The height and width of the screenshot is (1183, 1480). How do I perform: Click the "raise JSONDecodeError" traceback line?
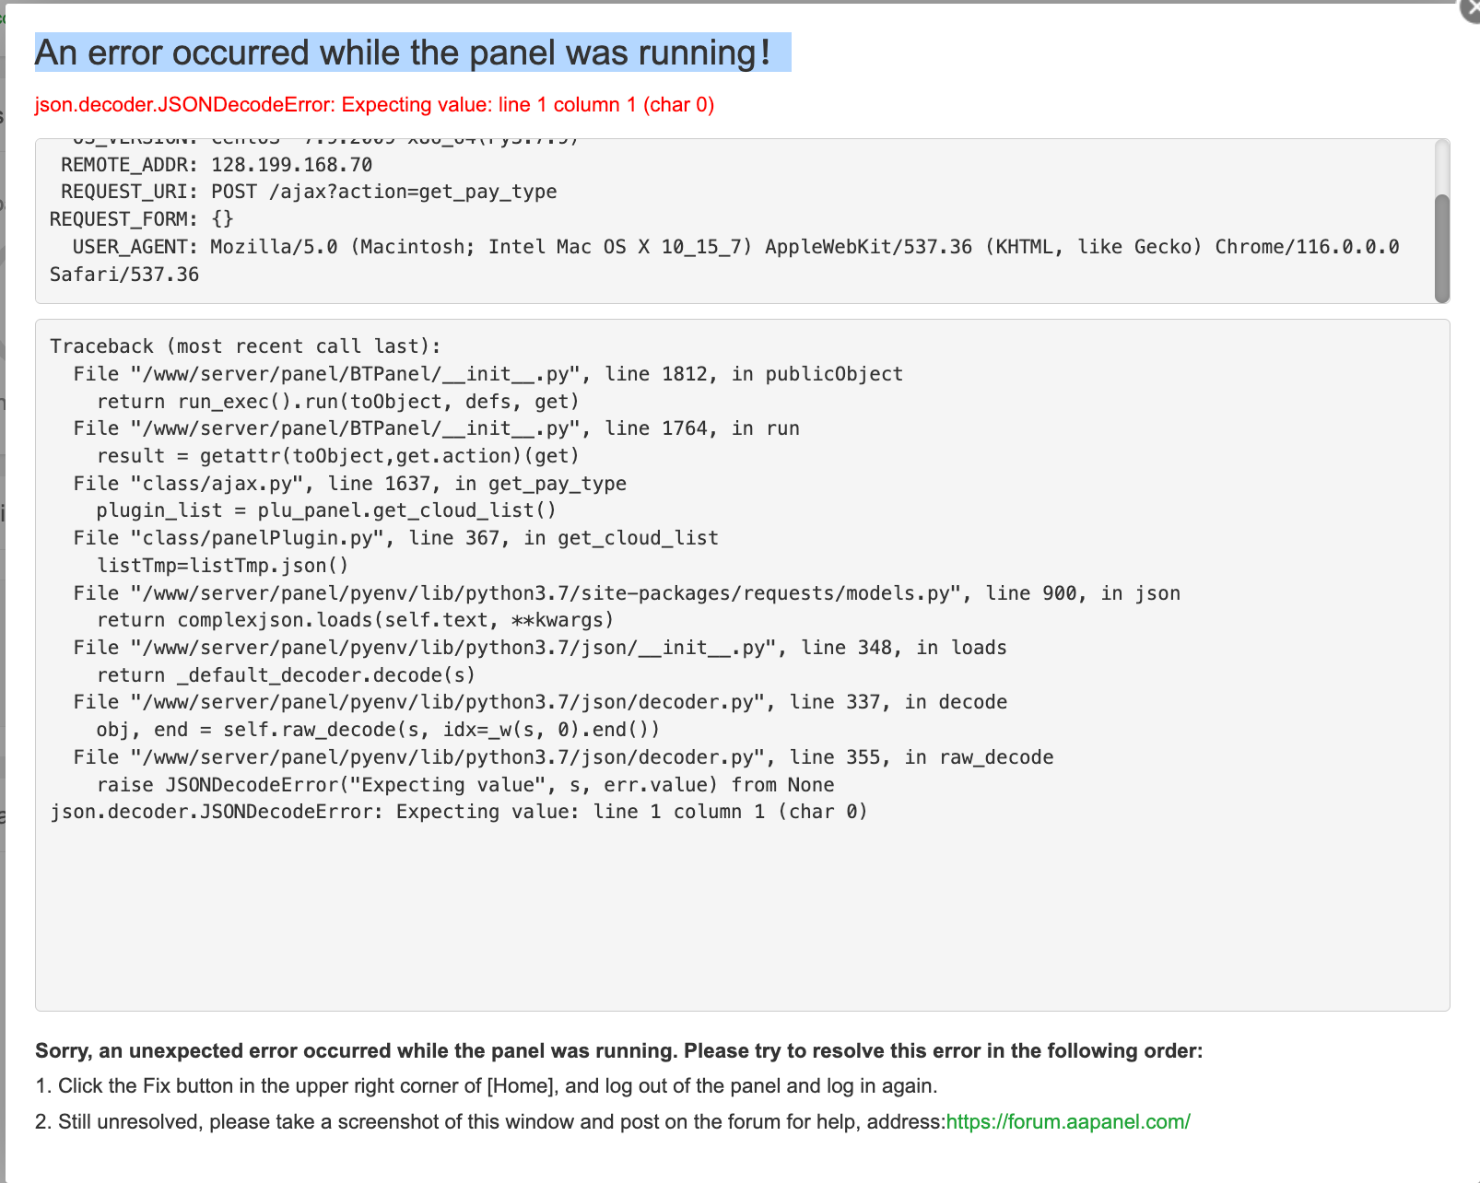pyautogui.click(x=465, y=785)
